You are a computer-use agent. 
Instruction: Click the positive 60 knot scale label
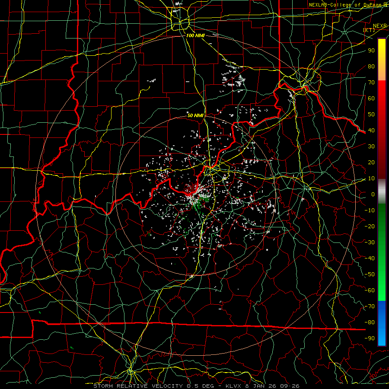(x=371, y=98)
